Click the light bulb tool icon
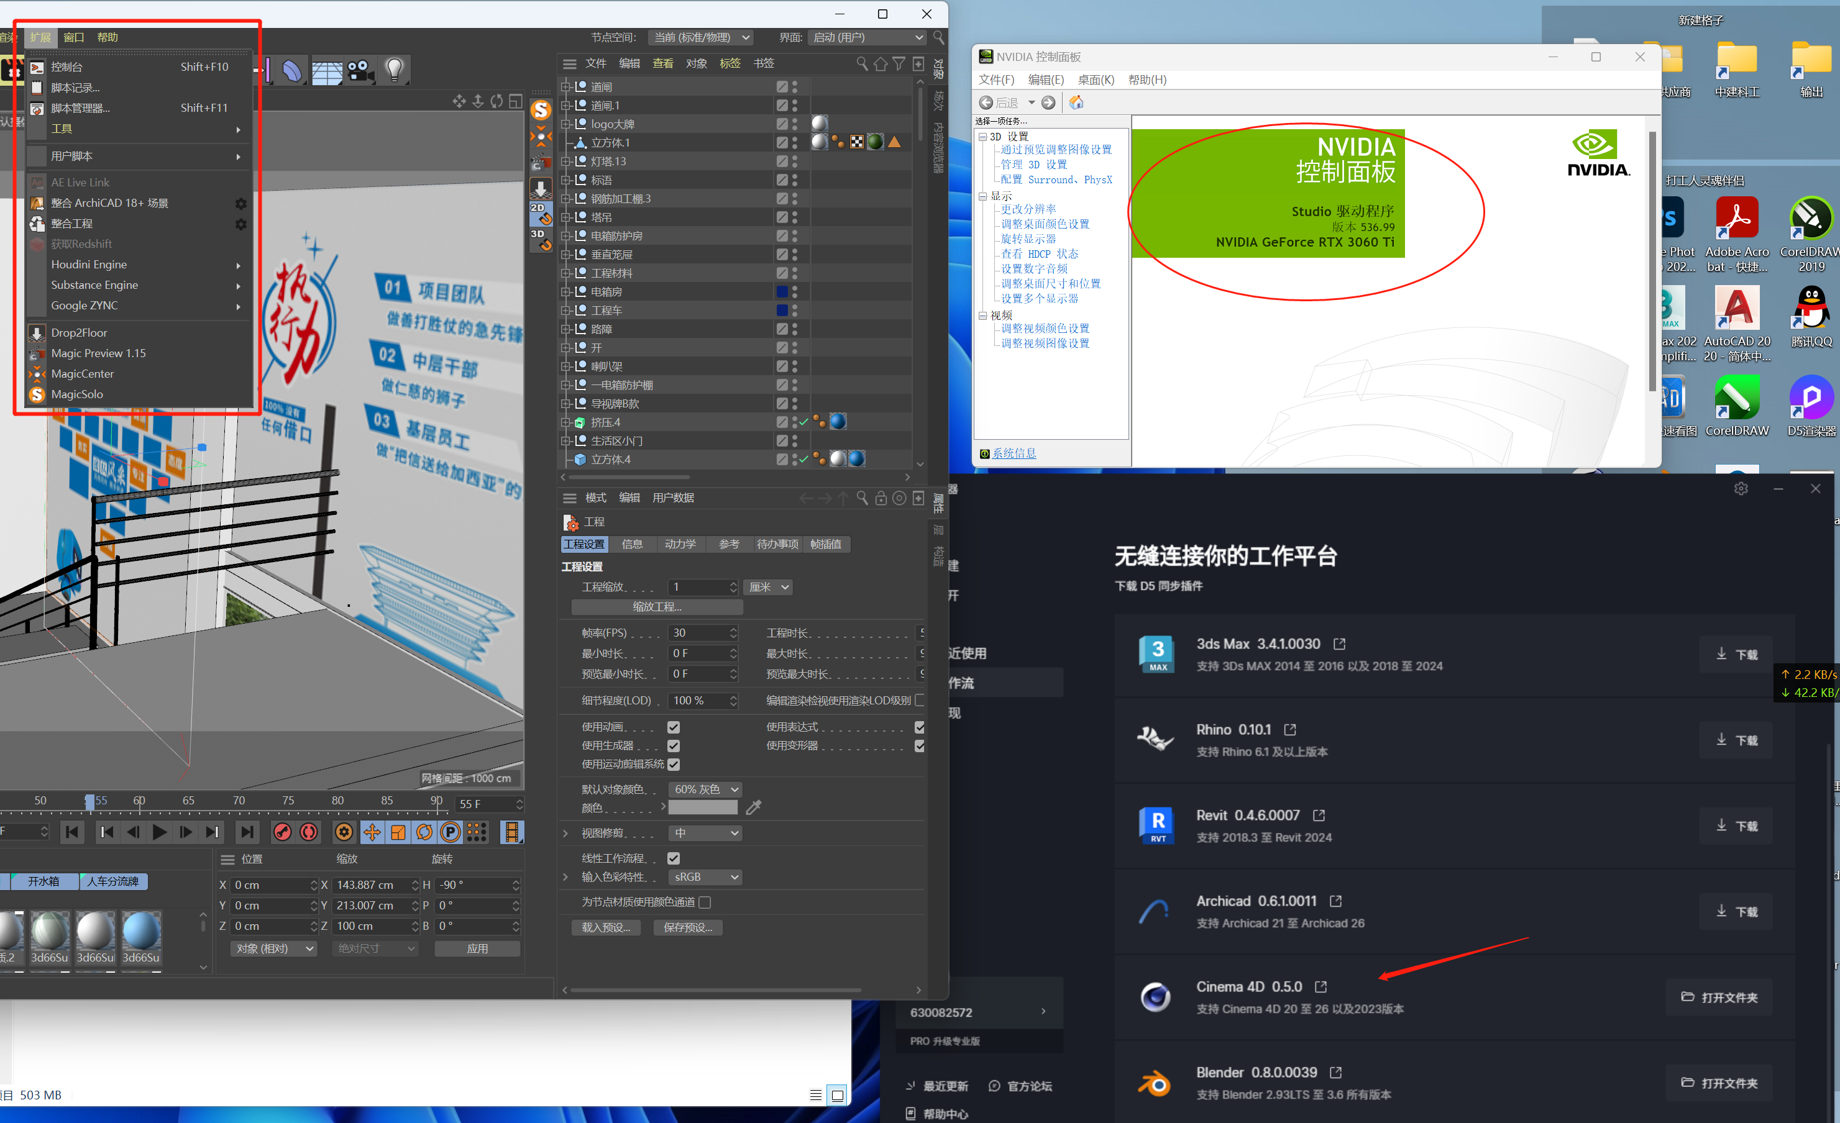The image size is (1840, 1123). [x=394, y=70]
